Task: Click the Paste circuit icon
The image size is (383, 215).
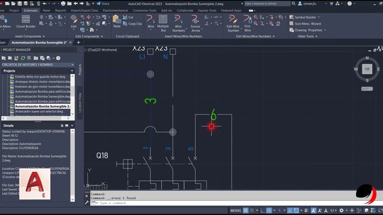Action: [x=117, y=21]
